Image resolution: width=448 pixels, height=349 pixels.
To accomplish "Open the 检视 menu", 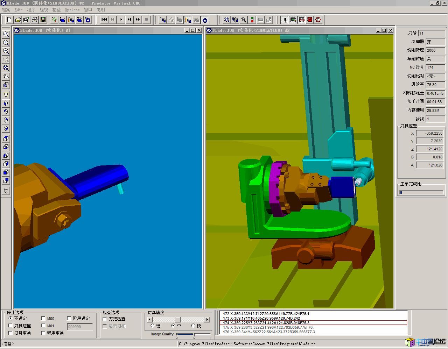I will [44, 10].
